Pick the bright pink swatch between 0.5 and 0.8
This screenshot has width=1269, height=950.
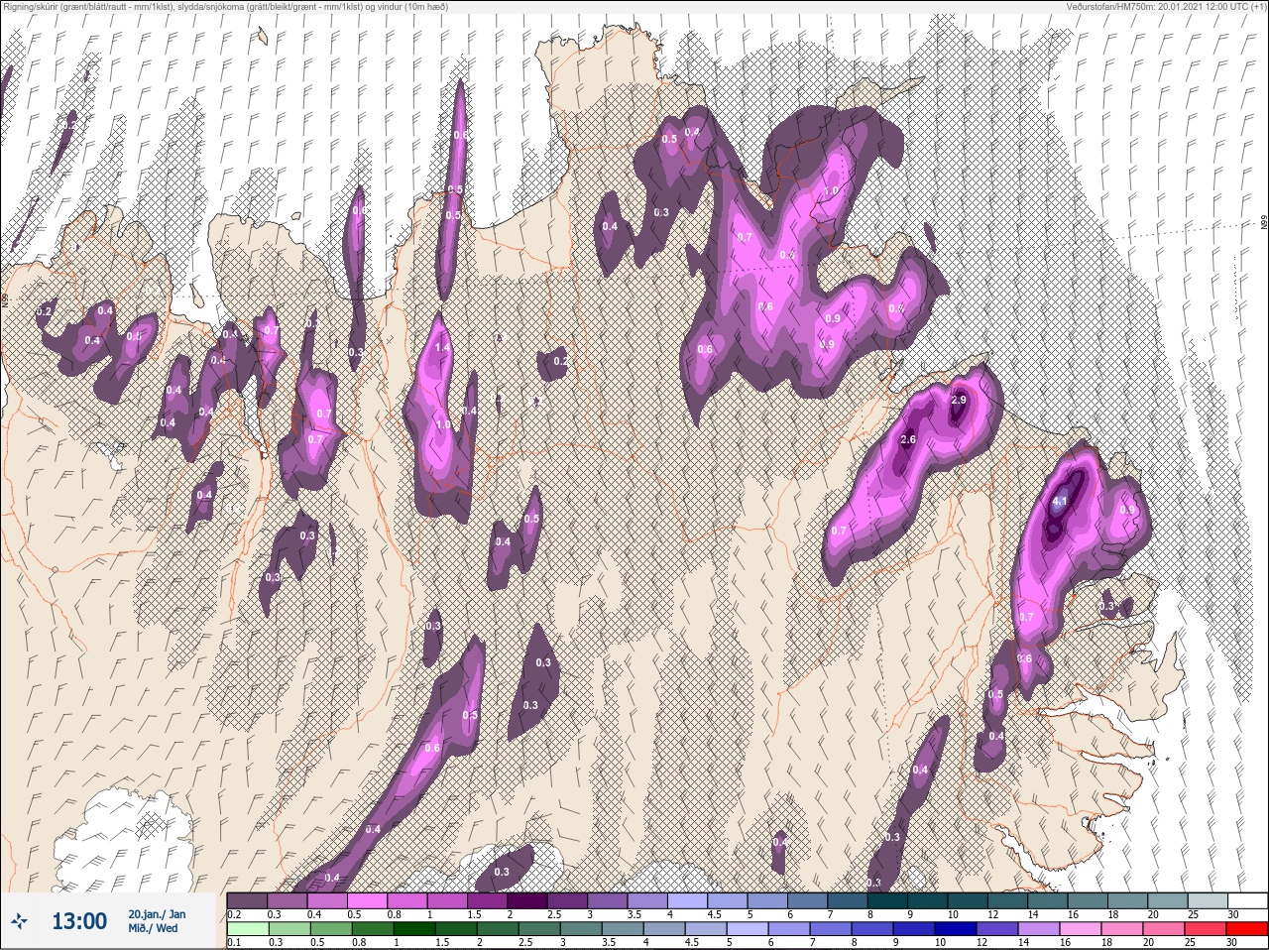point(369,900)
